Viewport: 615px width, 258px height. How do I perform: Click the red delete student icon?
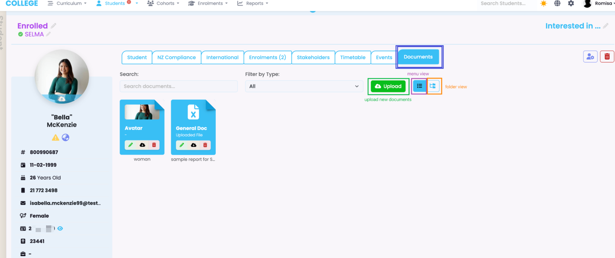pos(607,57)
